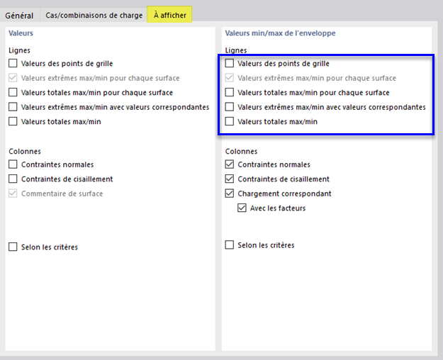Click the 'Commentaire de surface' label
This screenshot has height=360, width=443.
62,193
